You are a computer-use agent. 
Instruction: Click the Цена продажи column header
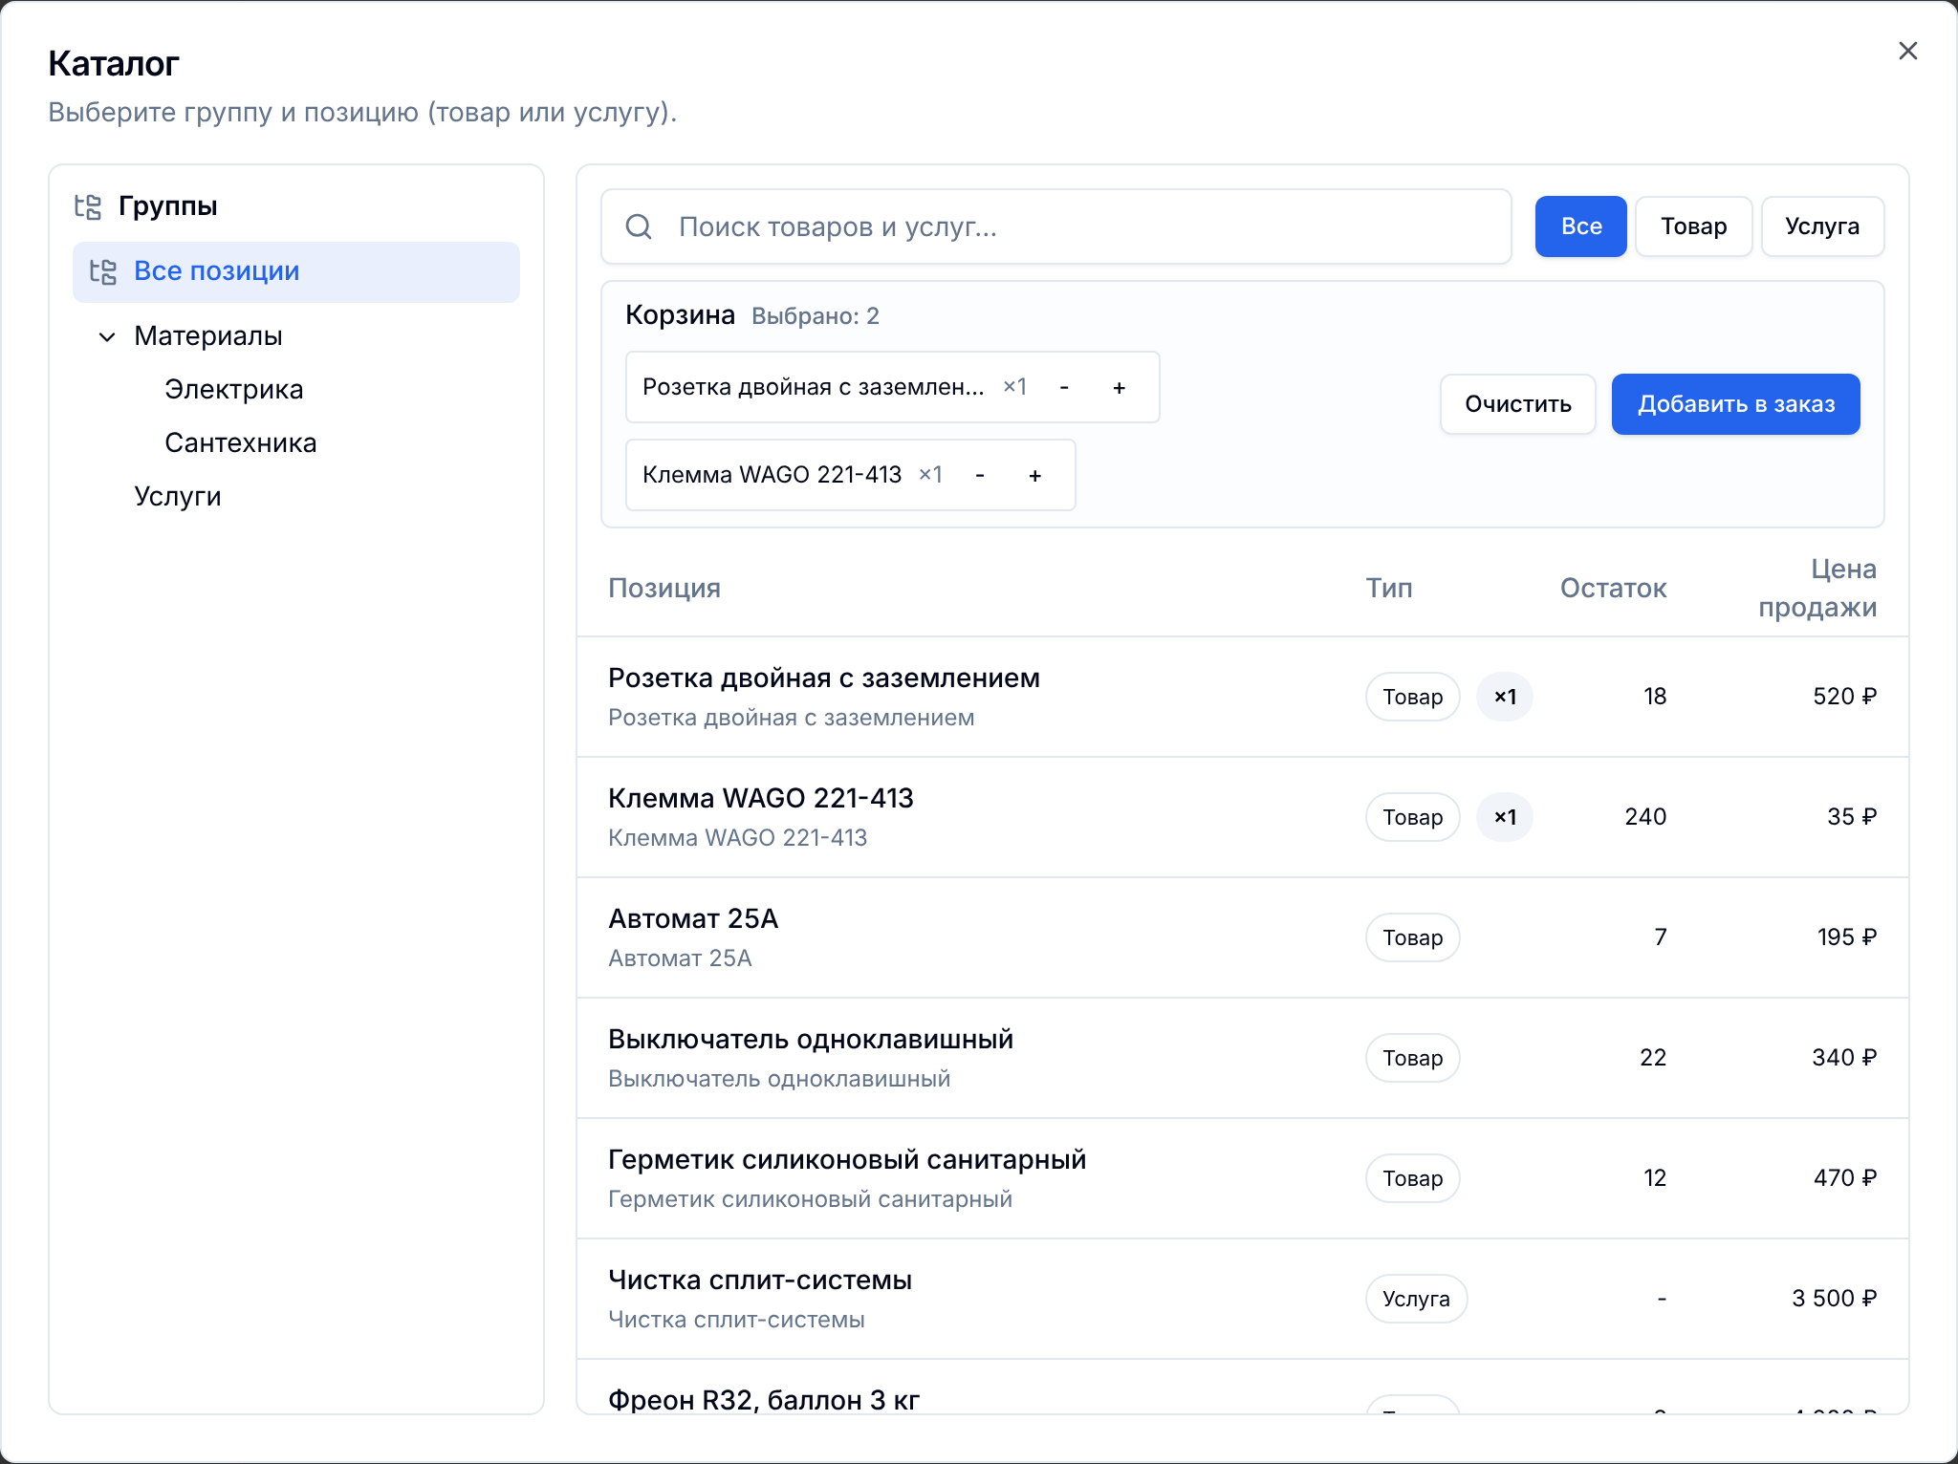[x=1817, y=588]
